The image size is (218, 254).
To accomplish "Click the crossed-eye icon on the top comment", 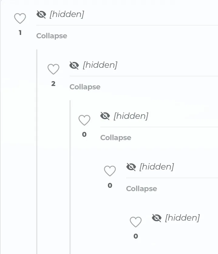I will 41,15.
